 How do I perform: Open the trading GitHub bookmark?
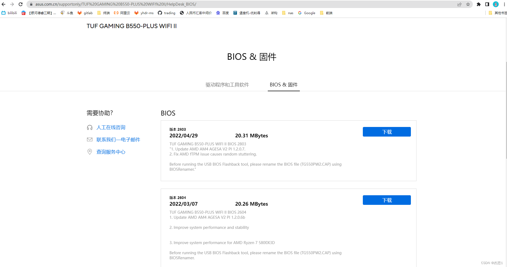pos(167,13)
